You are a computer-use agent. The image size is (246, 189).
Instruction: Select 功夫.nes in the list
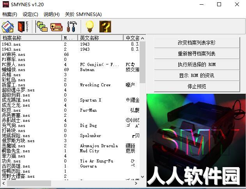(11, 161)
